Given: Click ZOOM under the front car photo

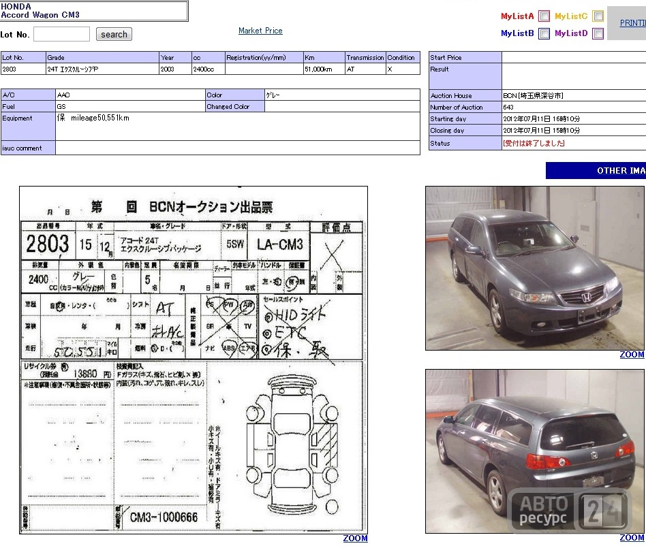Looking at the screenshot, I should (632, 355).
